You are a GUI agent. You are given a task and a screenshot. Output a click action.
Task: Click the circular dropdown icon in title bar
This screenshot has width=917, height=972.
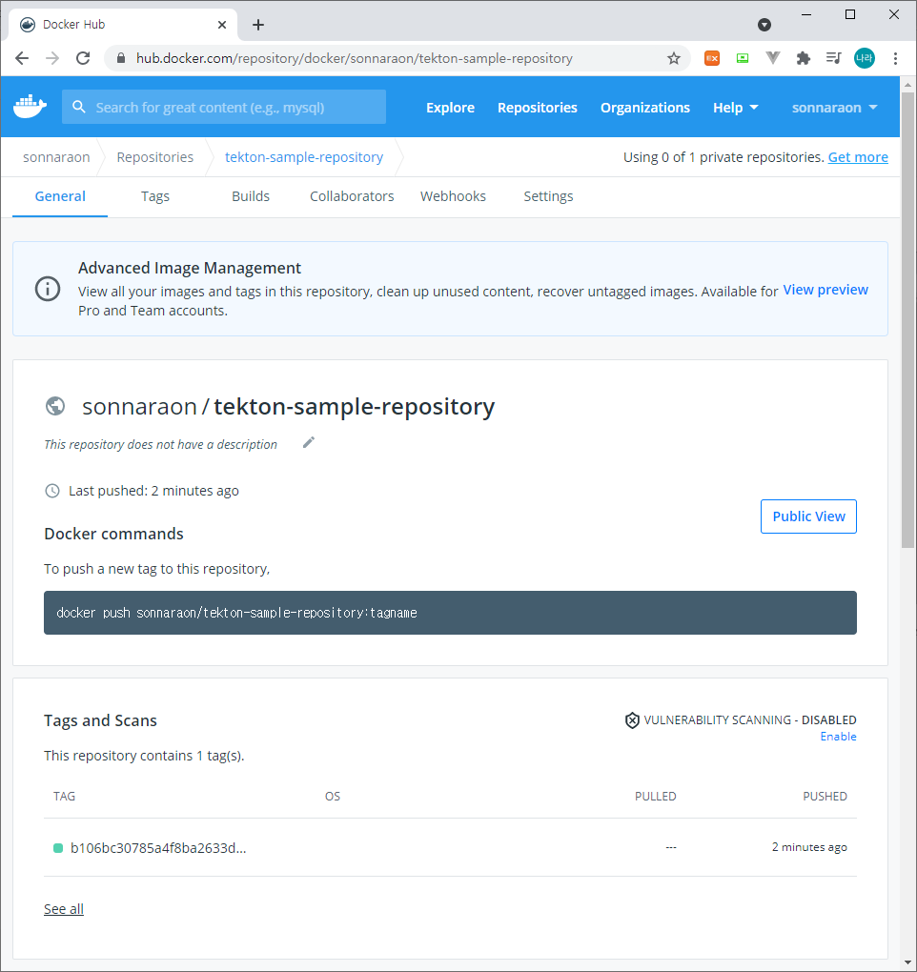764,25
